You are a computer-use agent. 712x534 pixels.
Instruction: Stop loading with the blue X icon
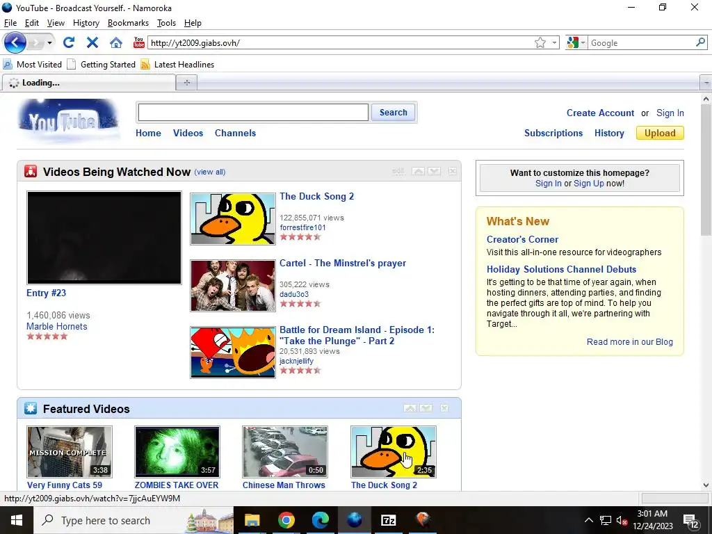(92, 42)
